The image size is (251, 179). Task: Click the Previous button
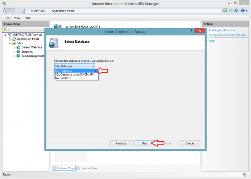click(121, 143)
